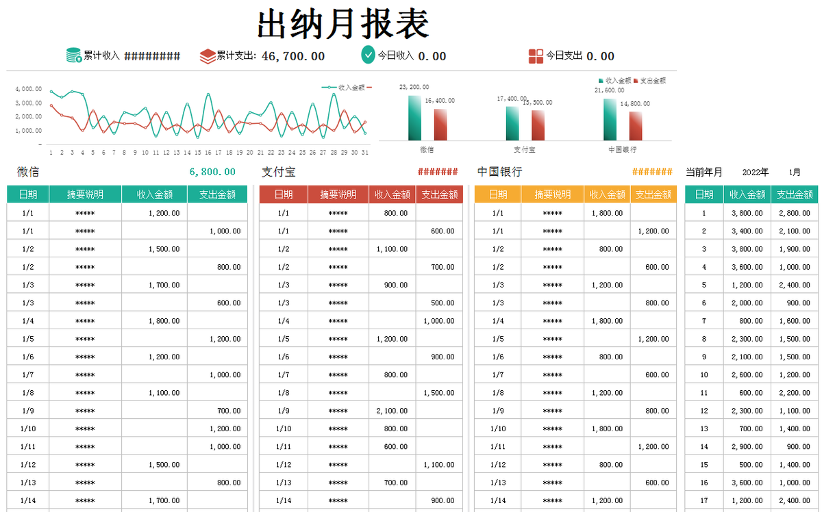Image resolution: width=822 pixels, height=512 pixels.
Task: Select 1,700.00 in 微信 row 1/14
Action: (x=164, y=501)
